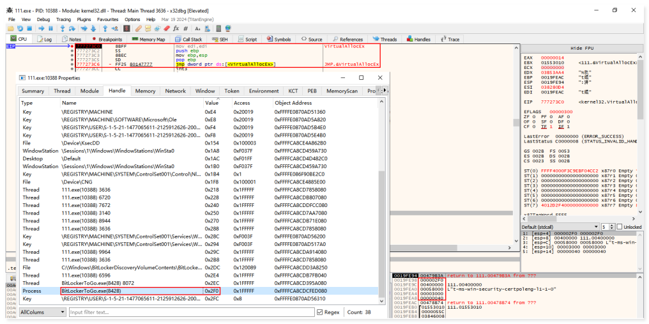The width and height of the screenshot is (649, 324).
Task: Click the Run arrow icon
Action: 42,29
